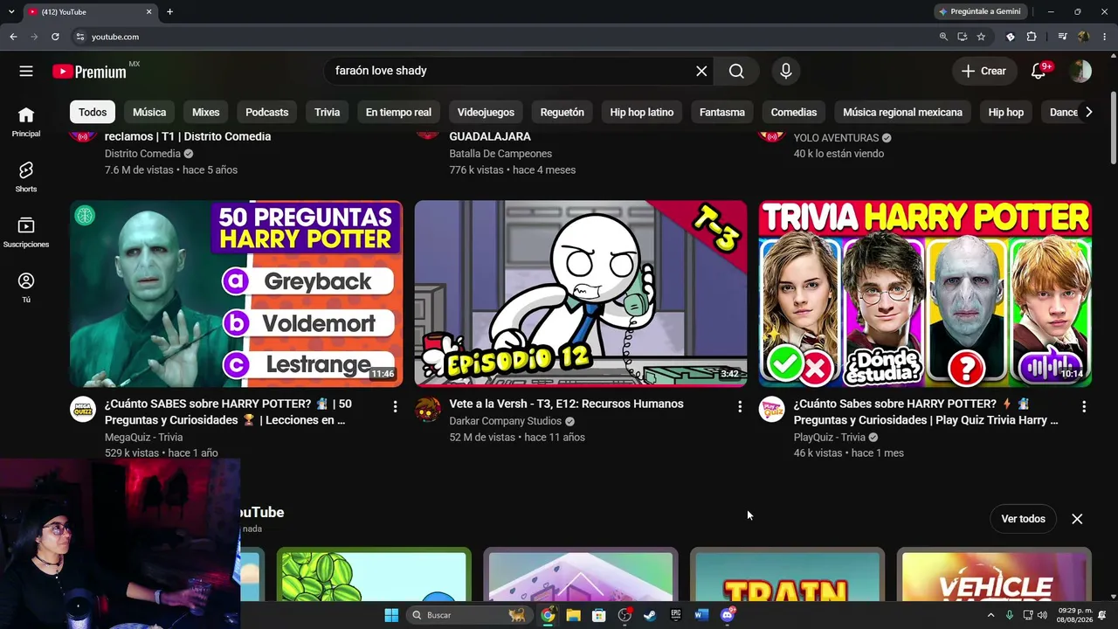1118x629 pixels.
Task: Open MegaQuiz - Trivia channel avatar
Action: (x=83, y=409)
